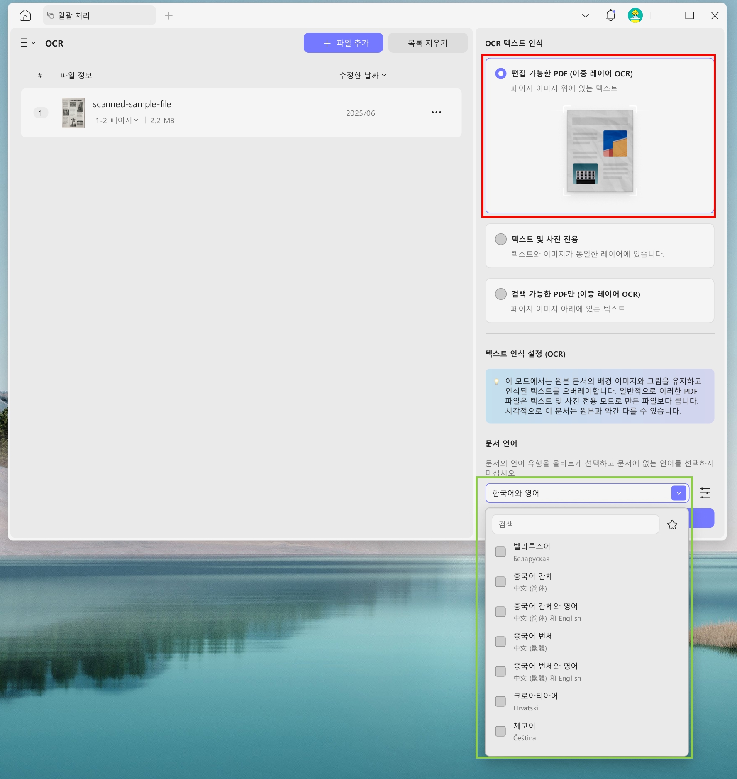The width and height of the screenshot is (737, 779).
Task: Change page range 1-2 페이지
Action: 117,120
